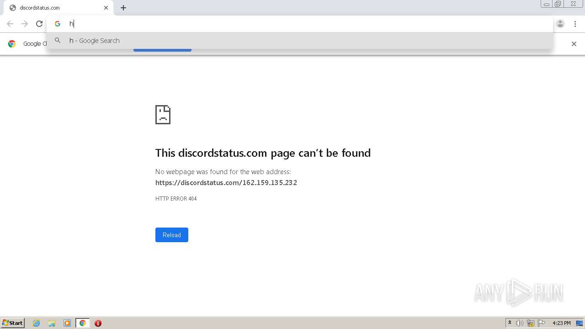Launch Internet Explorer from the taskbar

coord(37,323)
